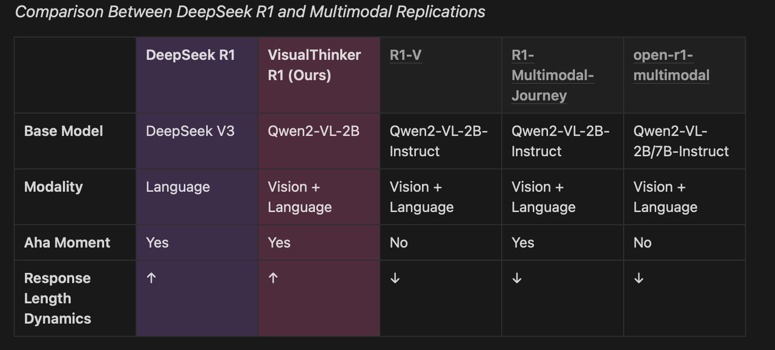The width and height of the screenshot is (775, 350).
Task: Select the Qwen2-VL-2B/7B-Instruct cell
Action: tap(681, 141)
